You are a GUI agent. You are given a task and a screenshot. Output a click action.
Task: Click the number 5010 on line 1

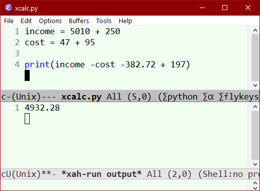tap(80, 31)
